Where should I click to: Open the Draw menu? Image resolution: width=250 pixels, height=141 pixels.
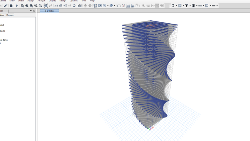[12, 1]
